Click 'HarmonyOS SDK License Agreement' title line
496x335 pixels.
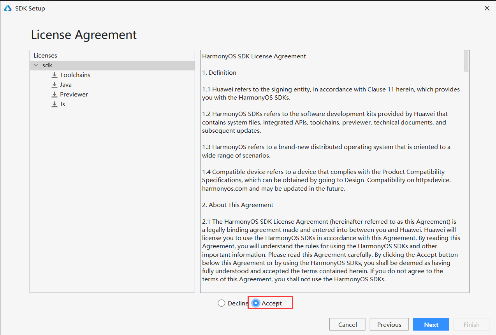pos(254,56)
